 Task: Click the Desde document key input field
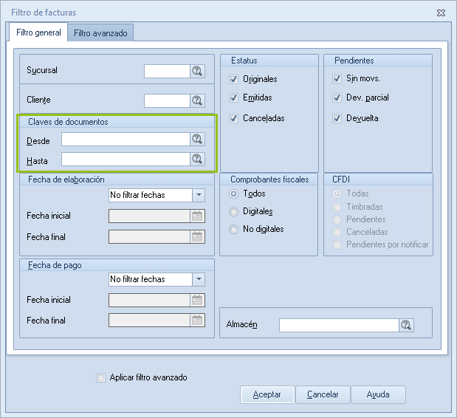126,140
